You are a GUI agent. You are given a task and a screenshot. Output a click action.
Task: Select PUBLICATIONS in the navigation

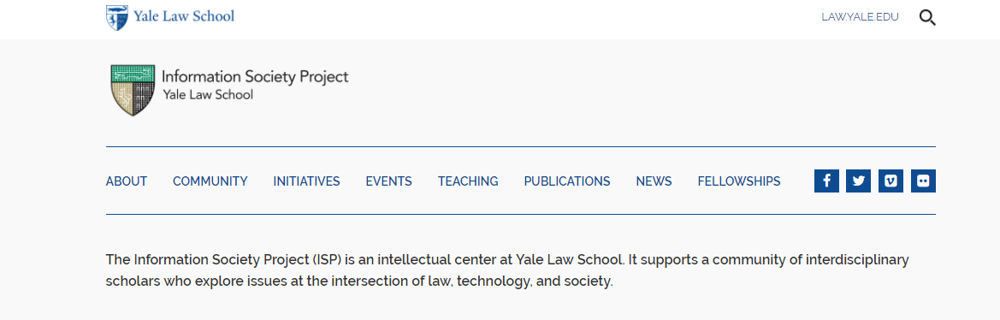(567, 181)
